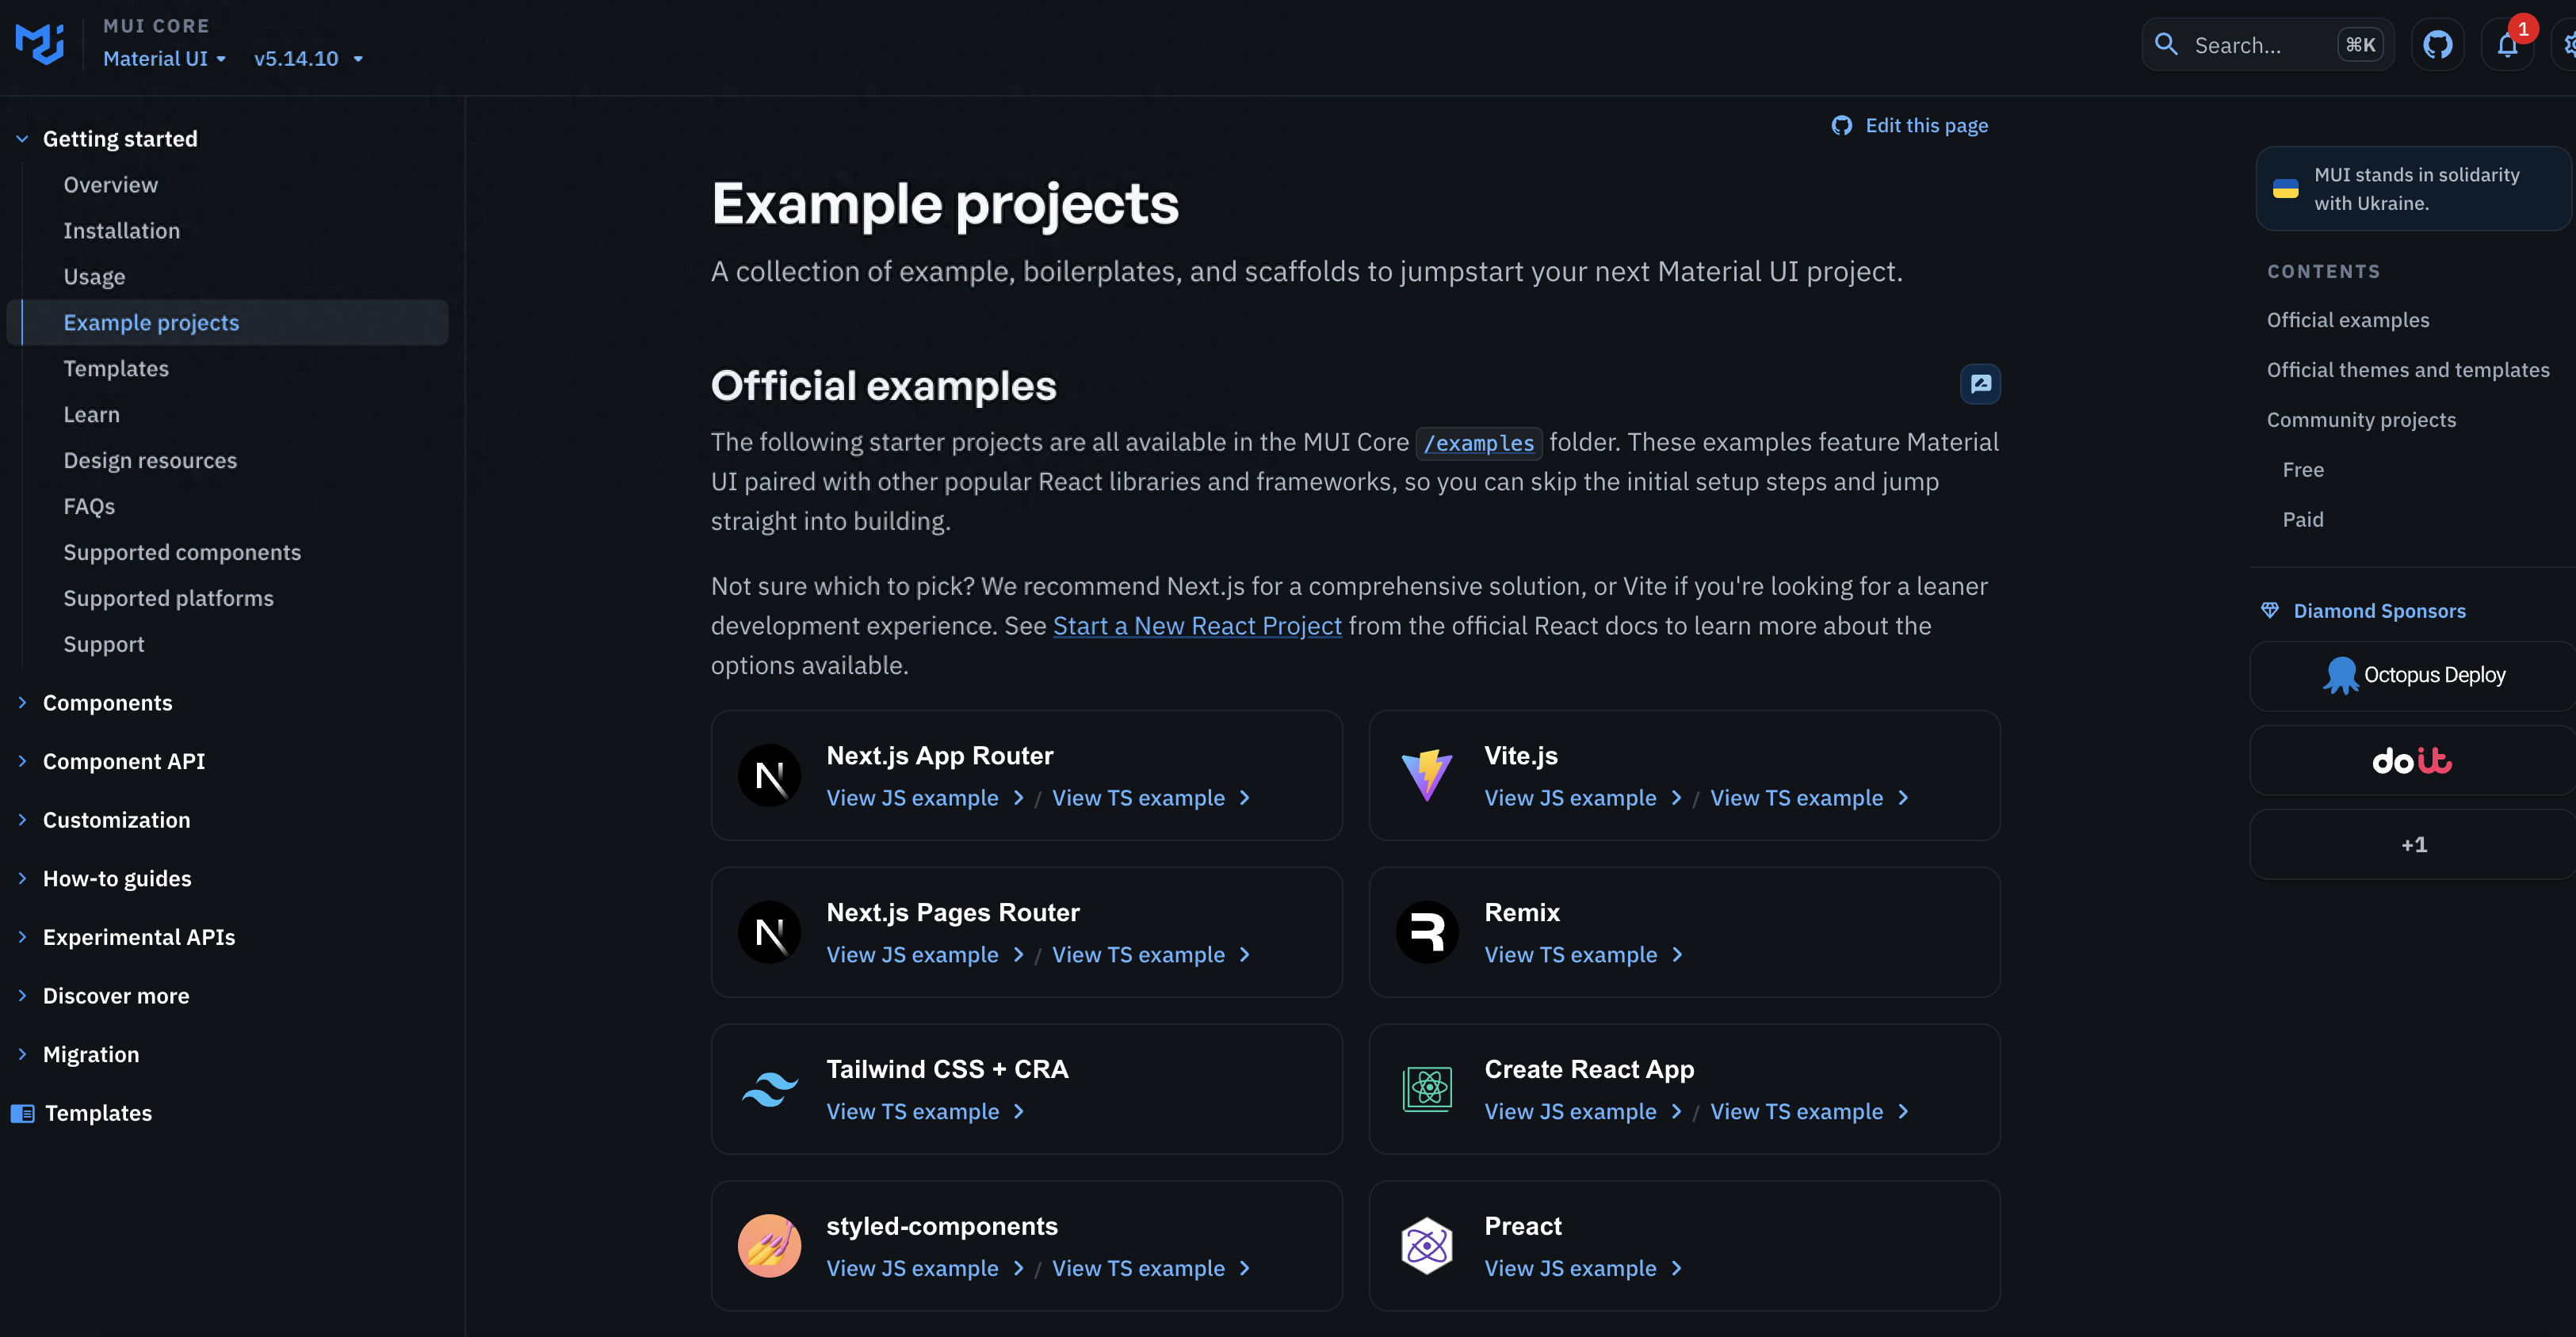Open Usage in the sidebar
The width and height of the screenshot is (2576, 1337).
(x=95, y=276)
